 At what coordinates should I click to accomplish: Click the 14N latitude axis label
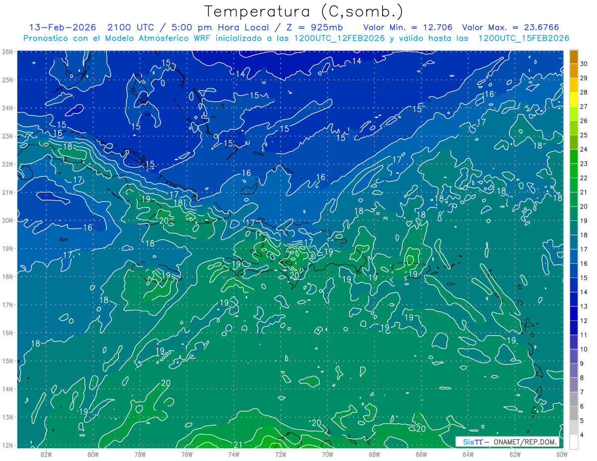tap(7, 389)
